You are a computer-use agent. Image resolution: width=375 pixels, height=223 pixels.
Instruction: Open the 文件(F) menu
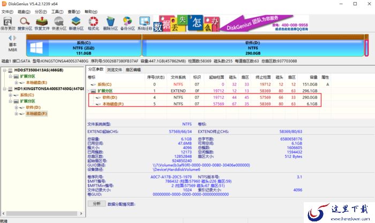7,12
